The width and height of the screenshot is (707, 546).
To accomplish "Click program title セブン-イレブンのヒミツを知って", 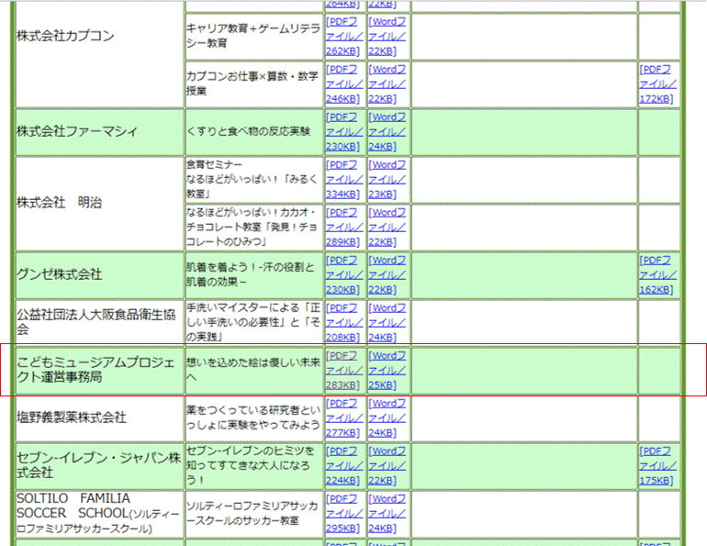I will (x=251, y=466).
